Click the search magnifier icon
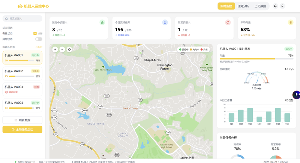 pyautogui.click(x=6, y=19)
